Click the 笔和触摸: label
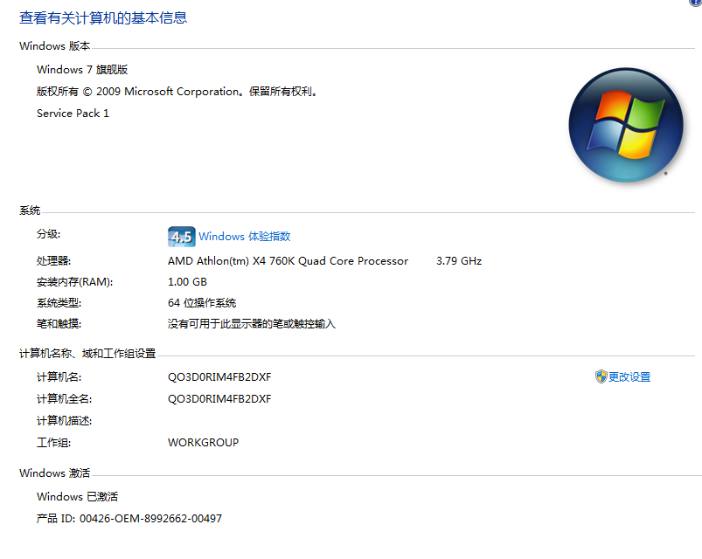Screen dimensions: 702x559 coord(59,324)
